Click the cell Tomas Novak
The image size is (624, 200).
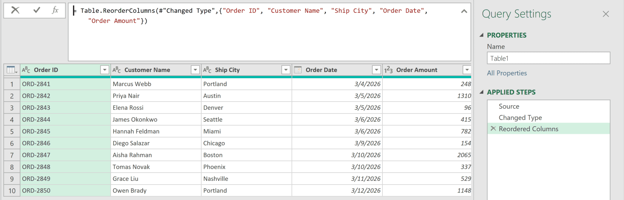[x=156, y=167]
